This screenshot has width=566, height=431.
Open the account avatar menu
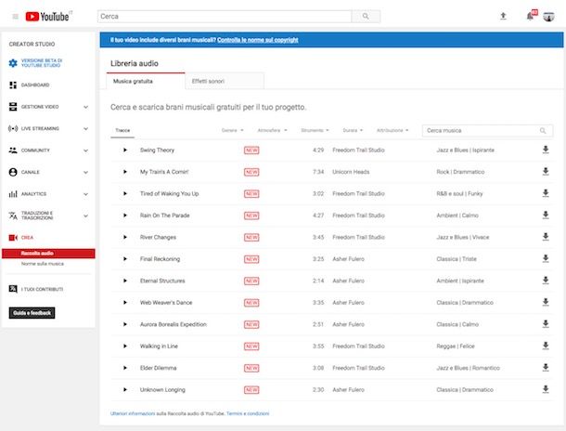[548, 17]
